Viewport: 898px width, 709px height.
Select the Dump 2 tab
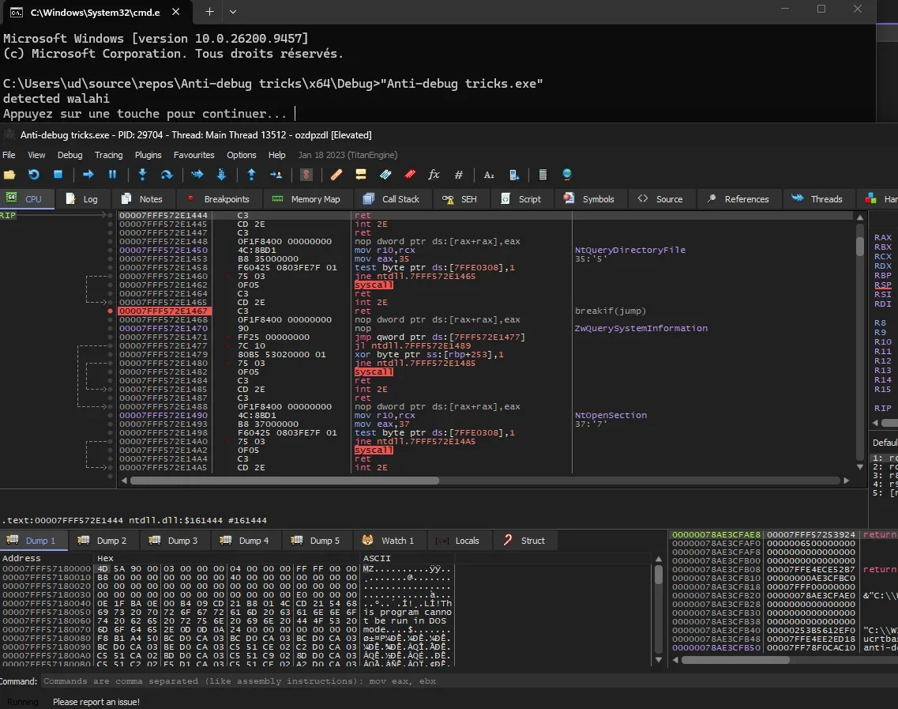coord(103,541)
